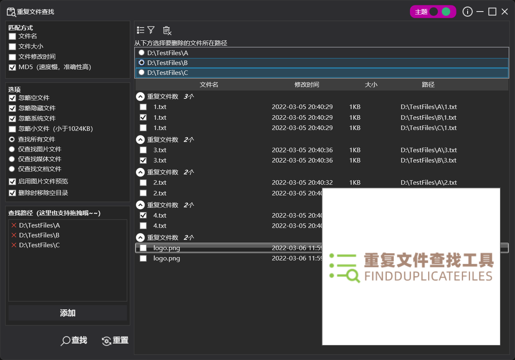Collapse the logo.png duplicate group
The image size is (515, 360).
coord(140,237)
